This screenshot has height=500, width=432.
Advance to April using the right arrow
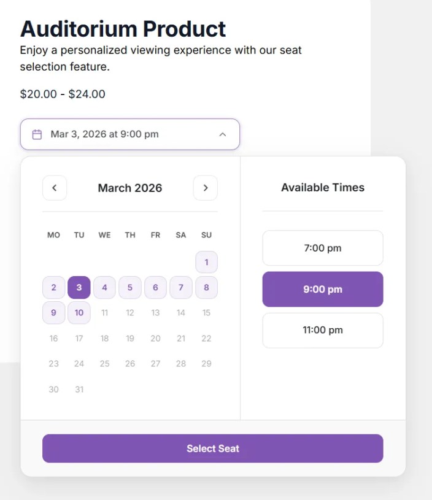pos(206,188)
